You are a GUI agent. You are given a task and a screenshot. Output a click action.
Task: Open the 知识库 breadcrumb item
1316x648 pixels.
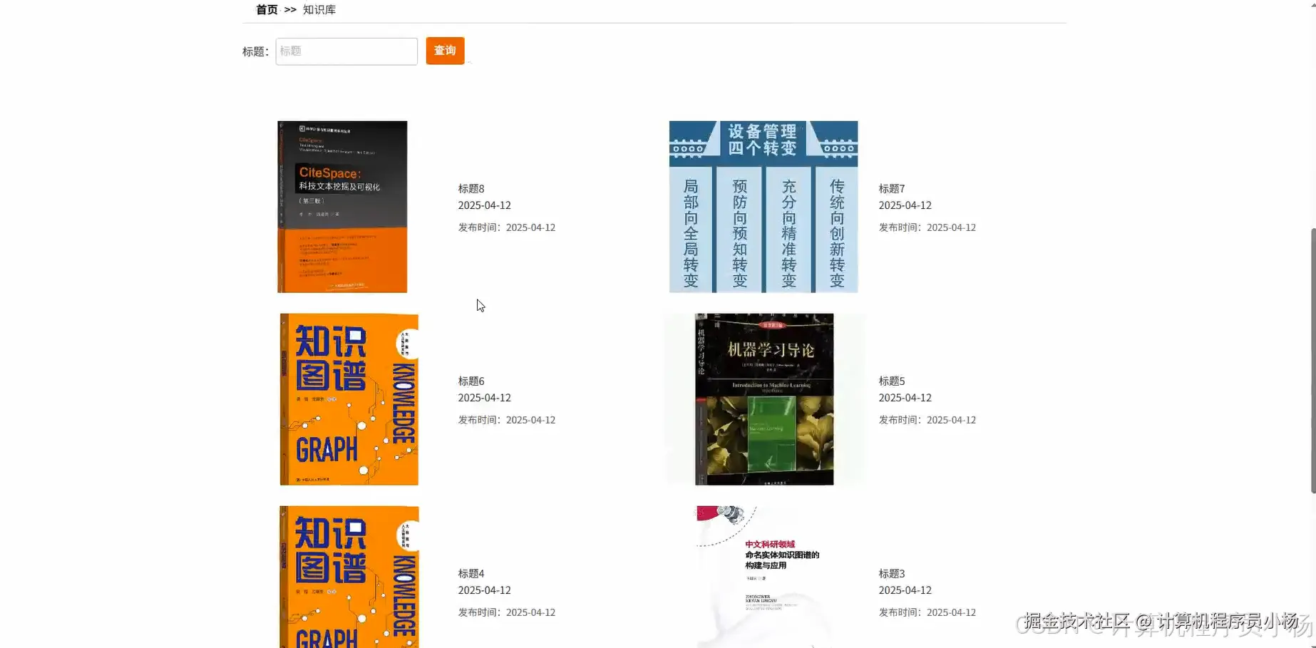[x=319, y=9]
